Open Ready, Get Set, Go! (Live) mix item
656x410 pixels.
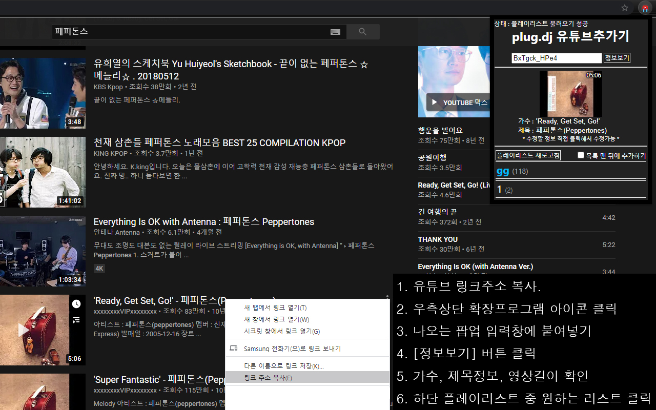pyautogui.click(x=454, y=185)
